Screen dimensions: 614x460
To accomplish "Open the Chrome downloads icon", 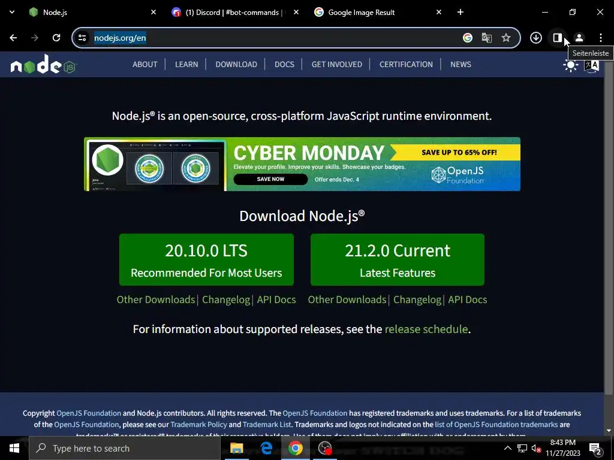I will pyautogui.click(x=535, y=38).
